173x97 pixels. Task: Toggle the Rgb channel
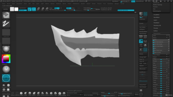57,8
